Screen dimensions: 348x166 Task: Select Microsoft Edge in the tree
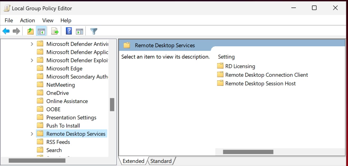point(64,69)
